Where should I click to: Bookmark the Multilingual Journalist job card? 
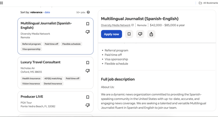point(88,24)
